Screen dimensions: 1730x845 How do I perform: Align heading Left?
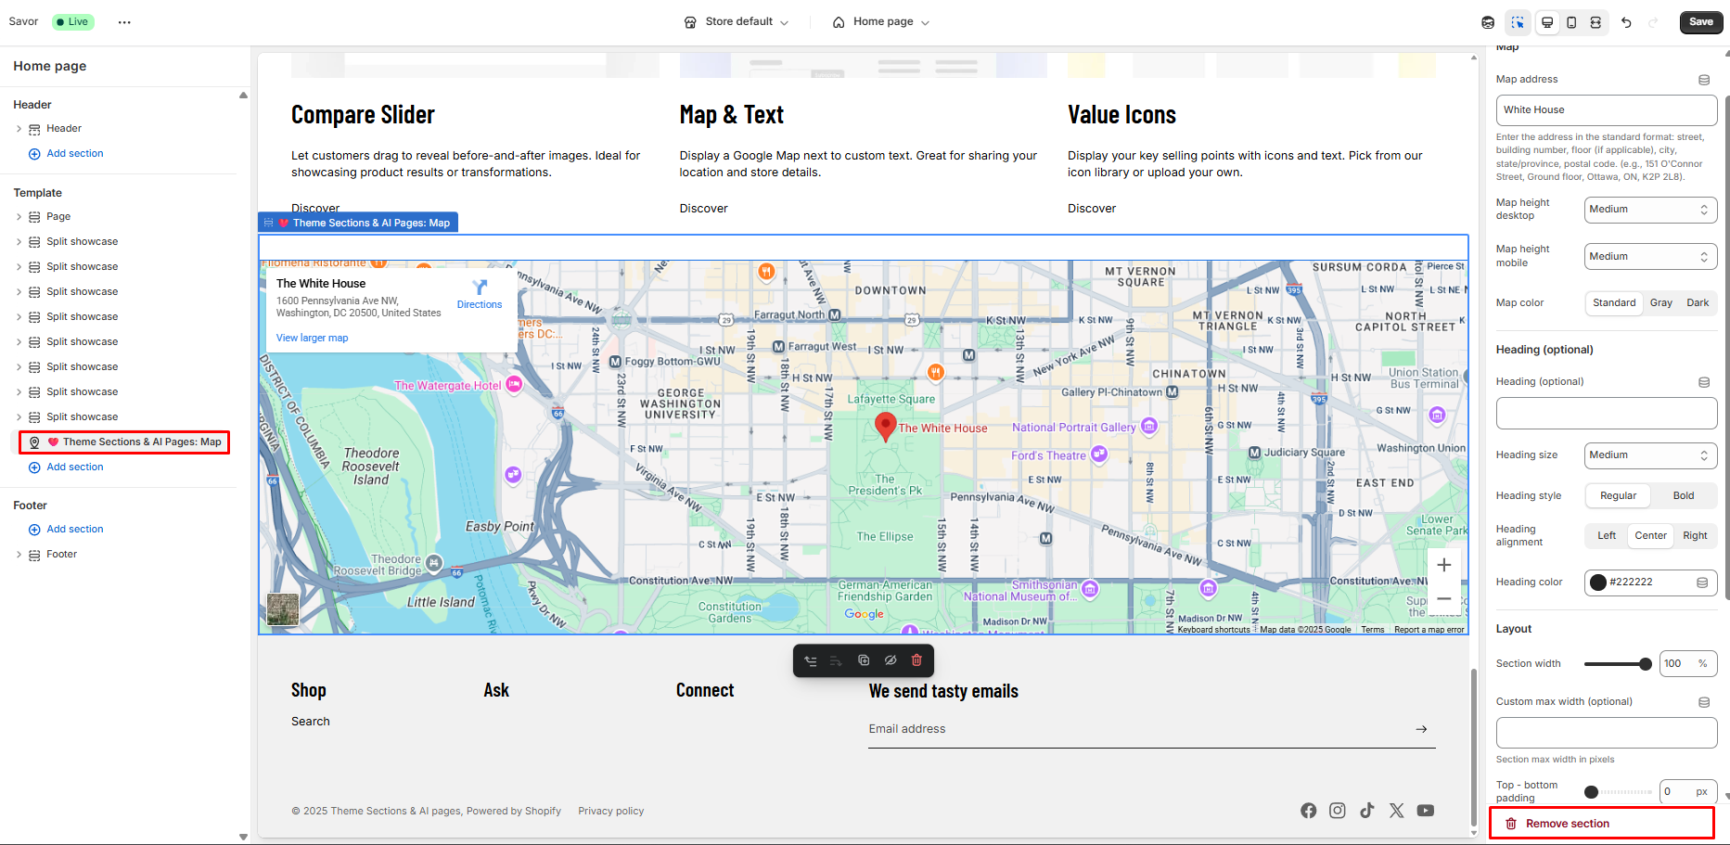tap(1607, 536)
